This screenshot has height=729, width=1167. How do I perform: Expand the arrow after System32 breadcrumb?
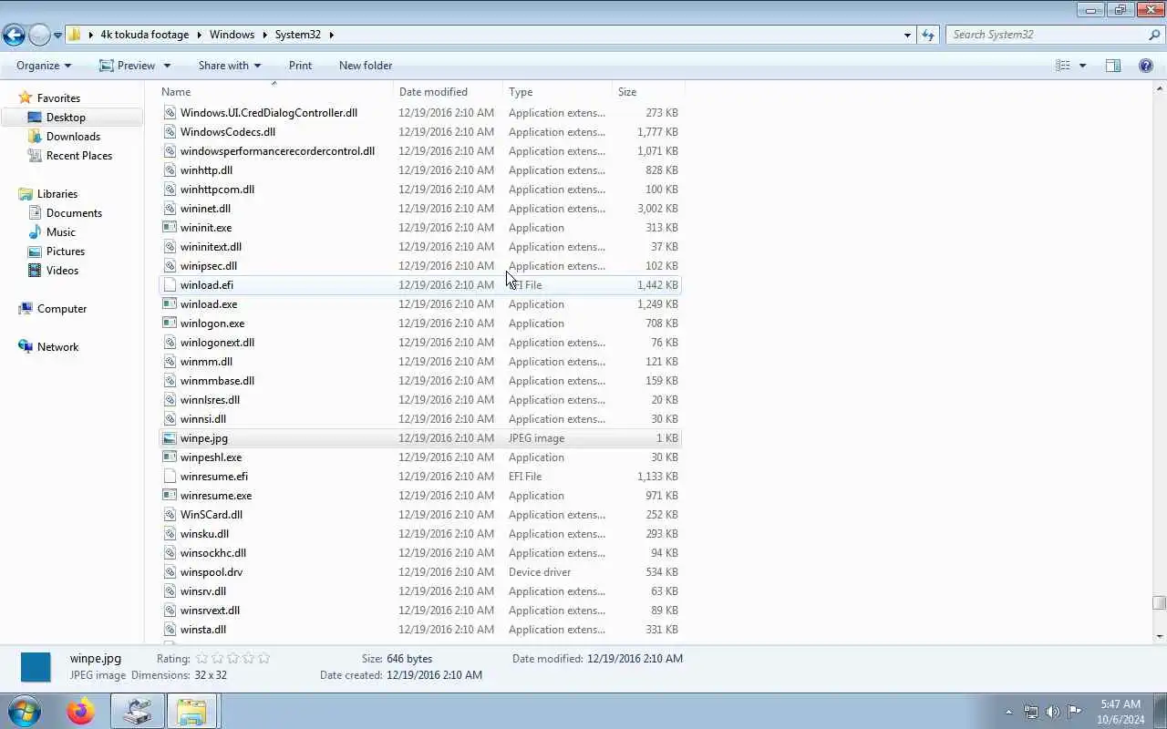point(332,35)
